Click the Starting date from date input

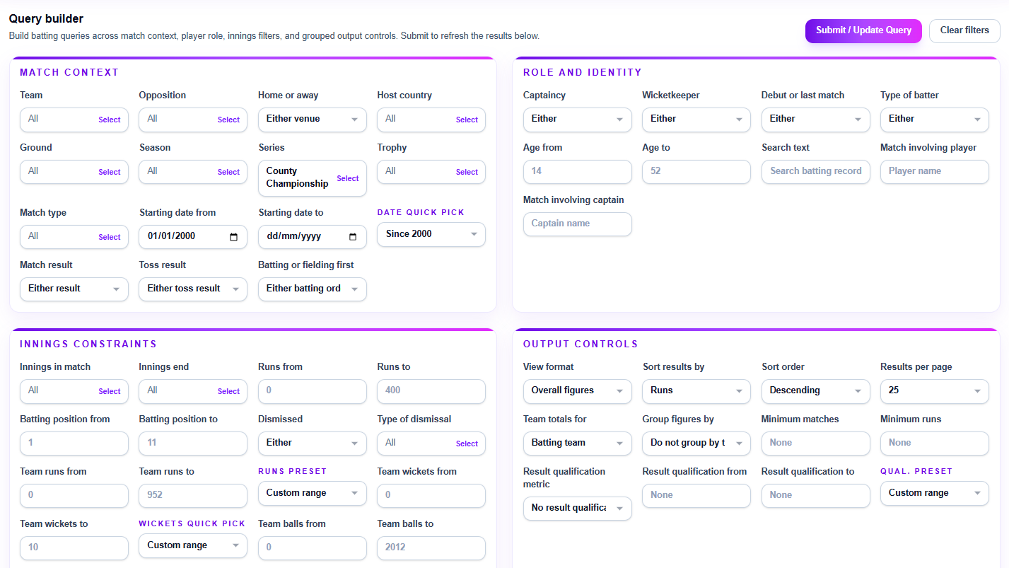pyautogui.click(x=193, y=237)
